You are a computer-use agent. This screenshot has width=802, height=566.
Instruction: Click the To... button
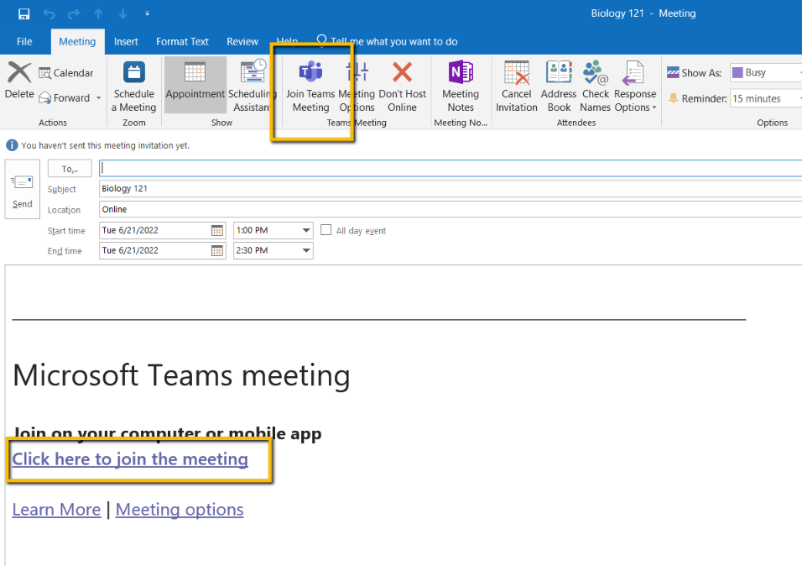pyautogui.click(x=70, y=169)
